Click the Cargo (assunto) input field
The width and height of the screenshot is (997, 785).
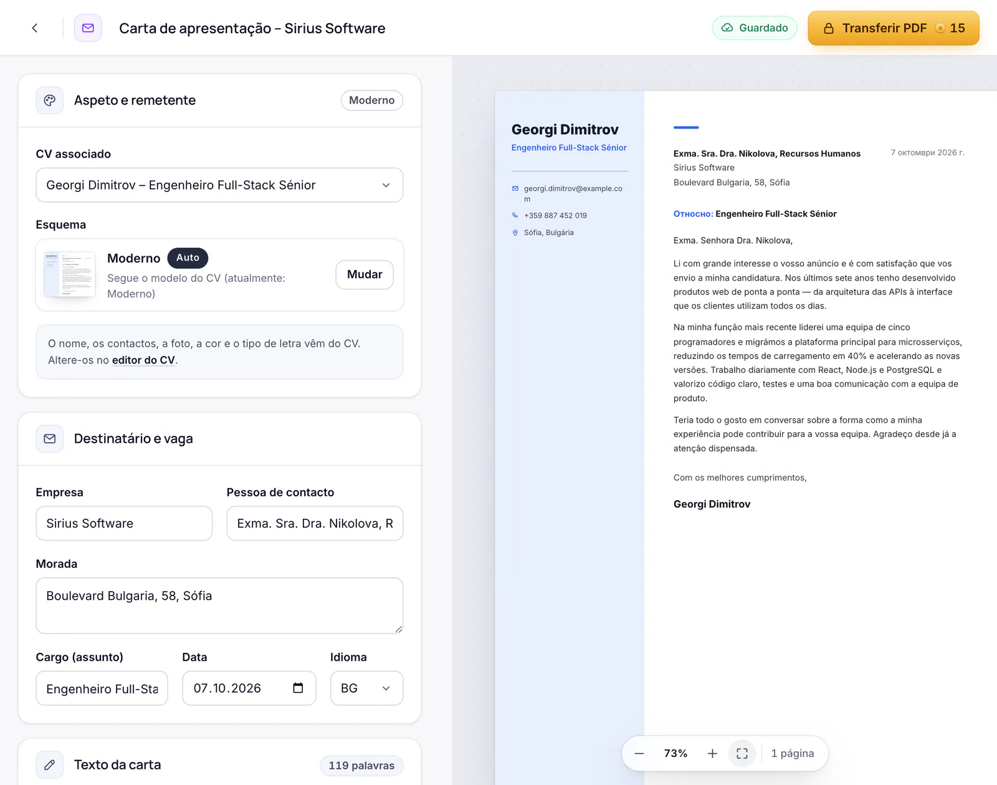(102, 688)
